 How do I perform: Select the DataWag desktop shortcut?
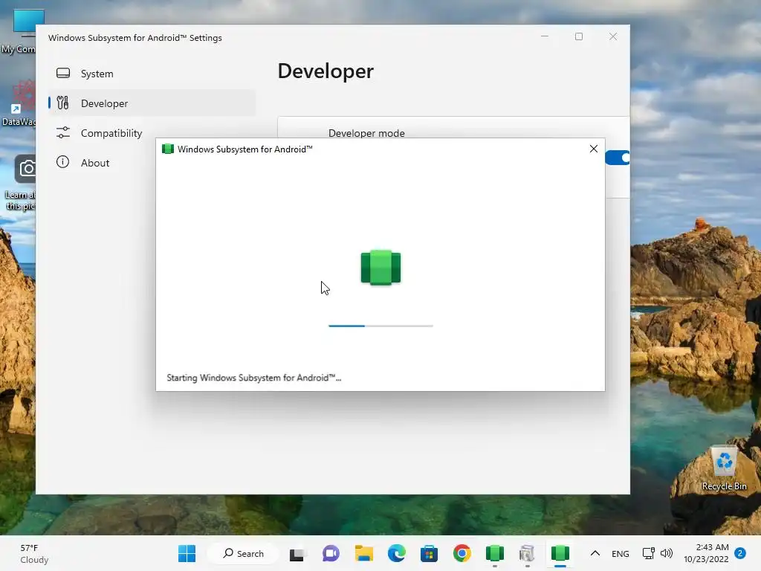coord(19,104)
